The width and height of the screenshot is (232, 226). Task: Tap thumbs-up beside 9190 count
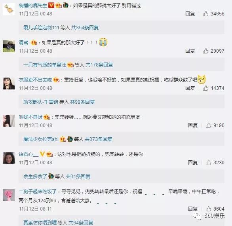click(208, 125)
